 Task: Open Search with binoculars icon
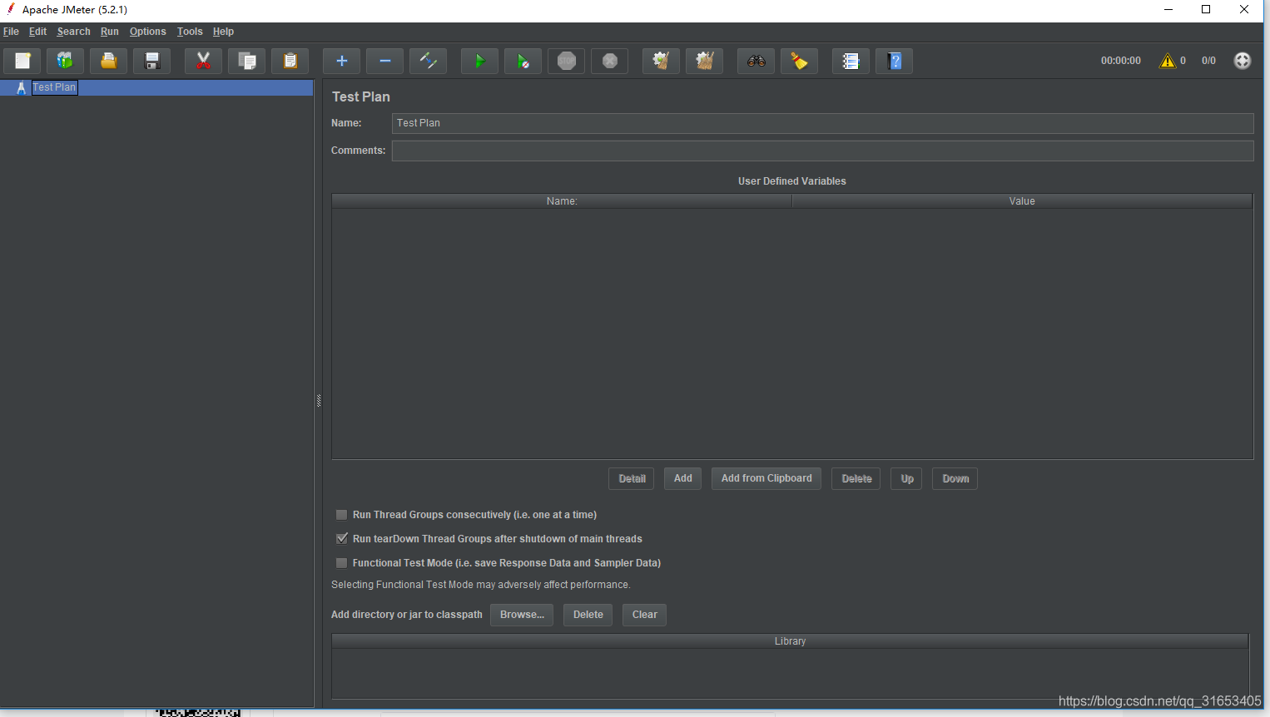(757, 61)
